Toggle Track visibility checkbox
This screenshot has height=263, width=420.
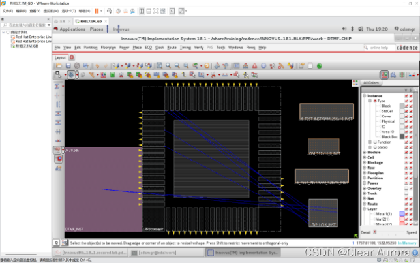406,194
